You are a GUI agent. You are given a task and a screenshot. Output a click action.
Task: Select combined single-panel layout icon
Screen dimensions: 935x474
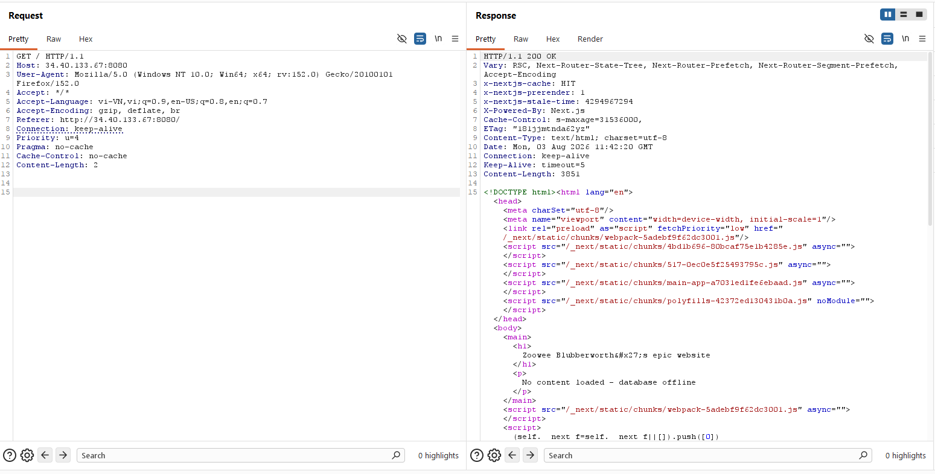919,14
